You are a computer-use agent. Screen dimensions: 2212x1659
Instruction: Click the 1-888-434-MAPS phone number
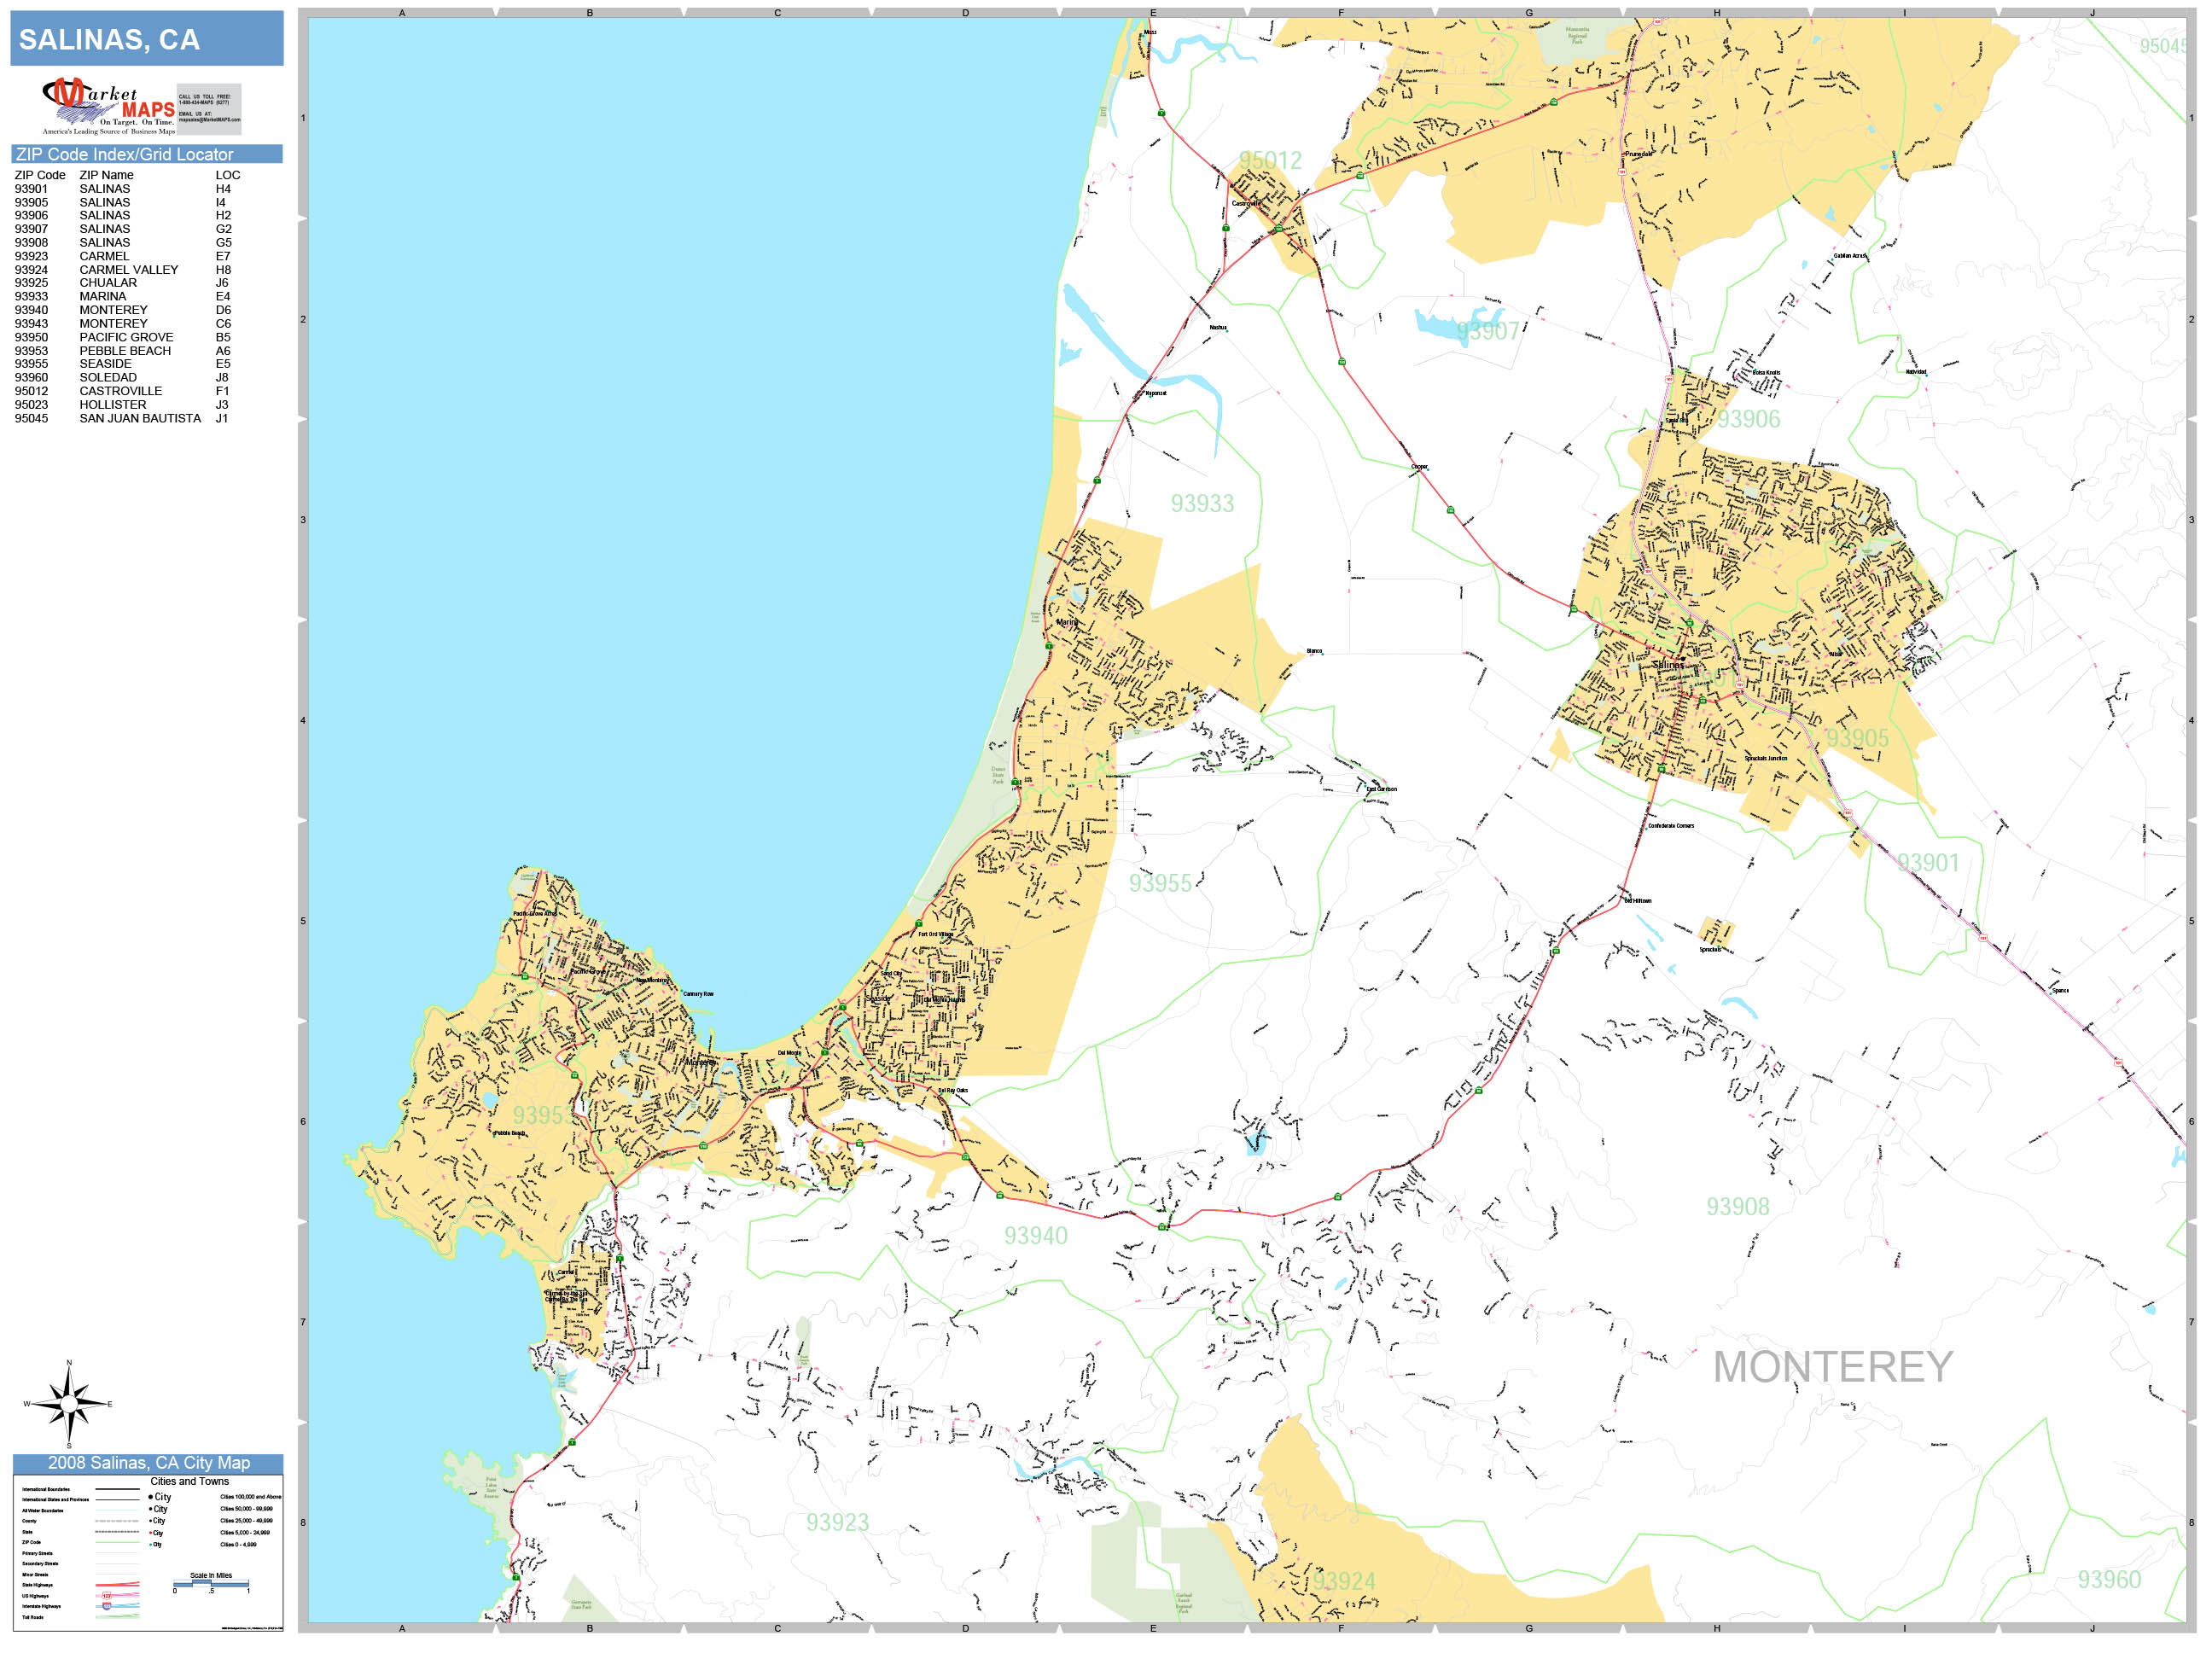tap(205, 103)
